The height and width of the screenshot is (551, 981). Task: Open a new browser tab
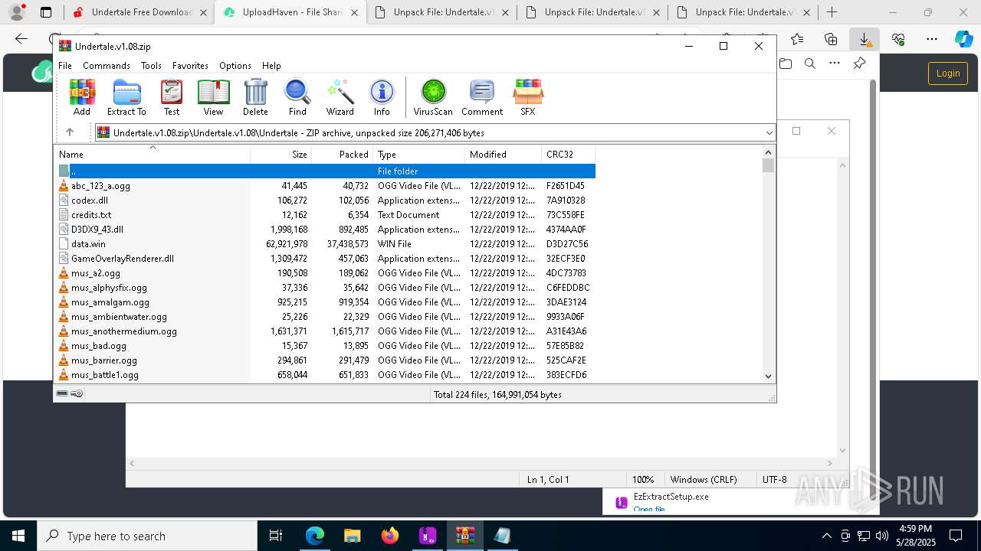[832, 12]
